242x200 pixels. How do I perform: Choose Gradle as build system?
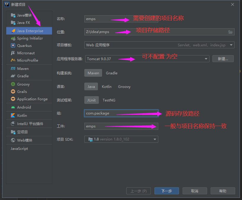[112, 73]
